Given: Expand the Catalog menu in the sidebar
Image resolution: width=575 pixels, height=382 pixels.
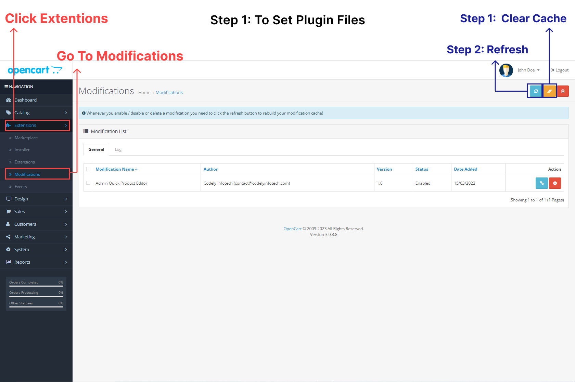Looking at the screenshot, I should (x=22, y=113).
